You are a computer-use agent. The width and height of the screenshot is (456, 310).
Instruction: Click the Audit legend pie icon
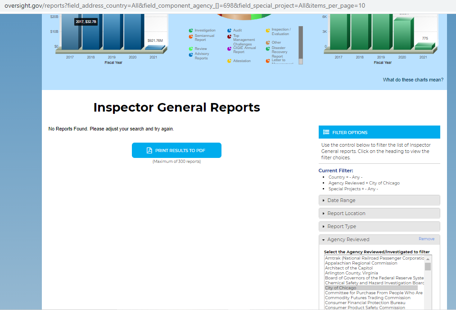click(229, 30)
